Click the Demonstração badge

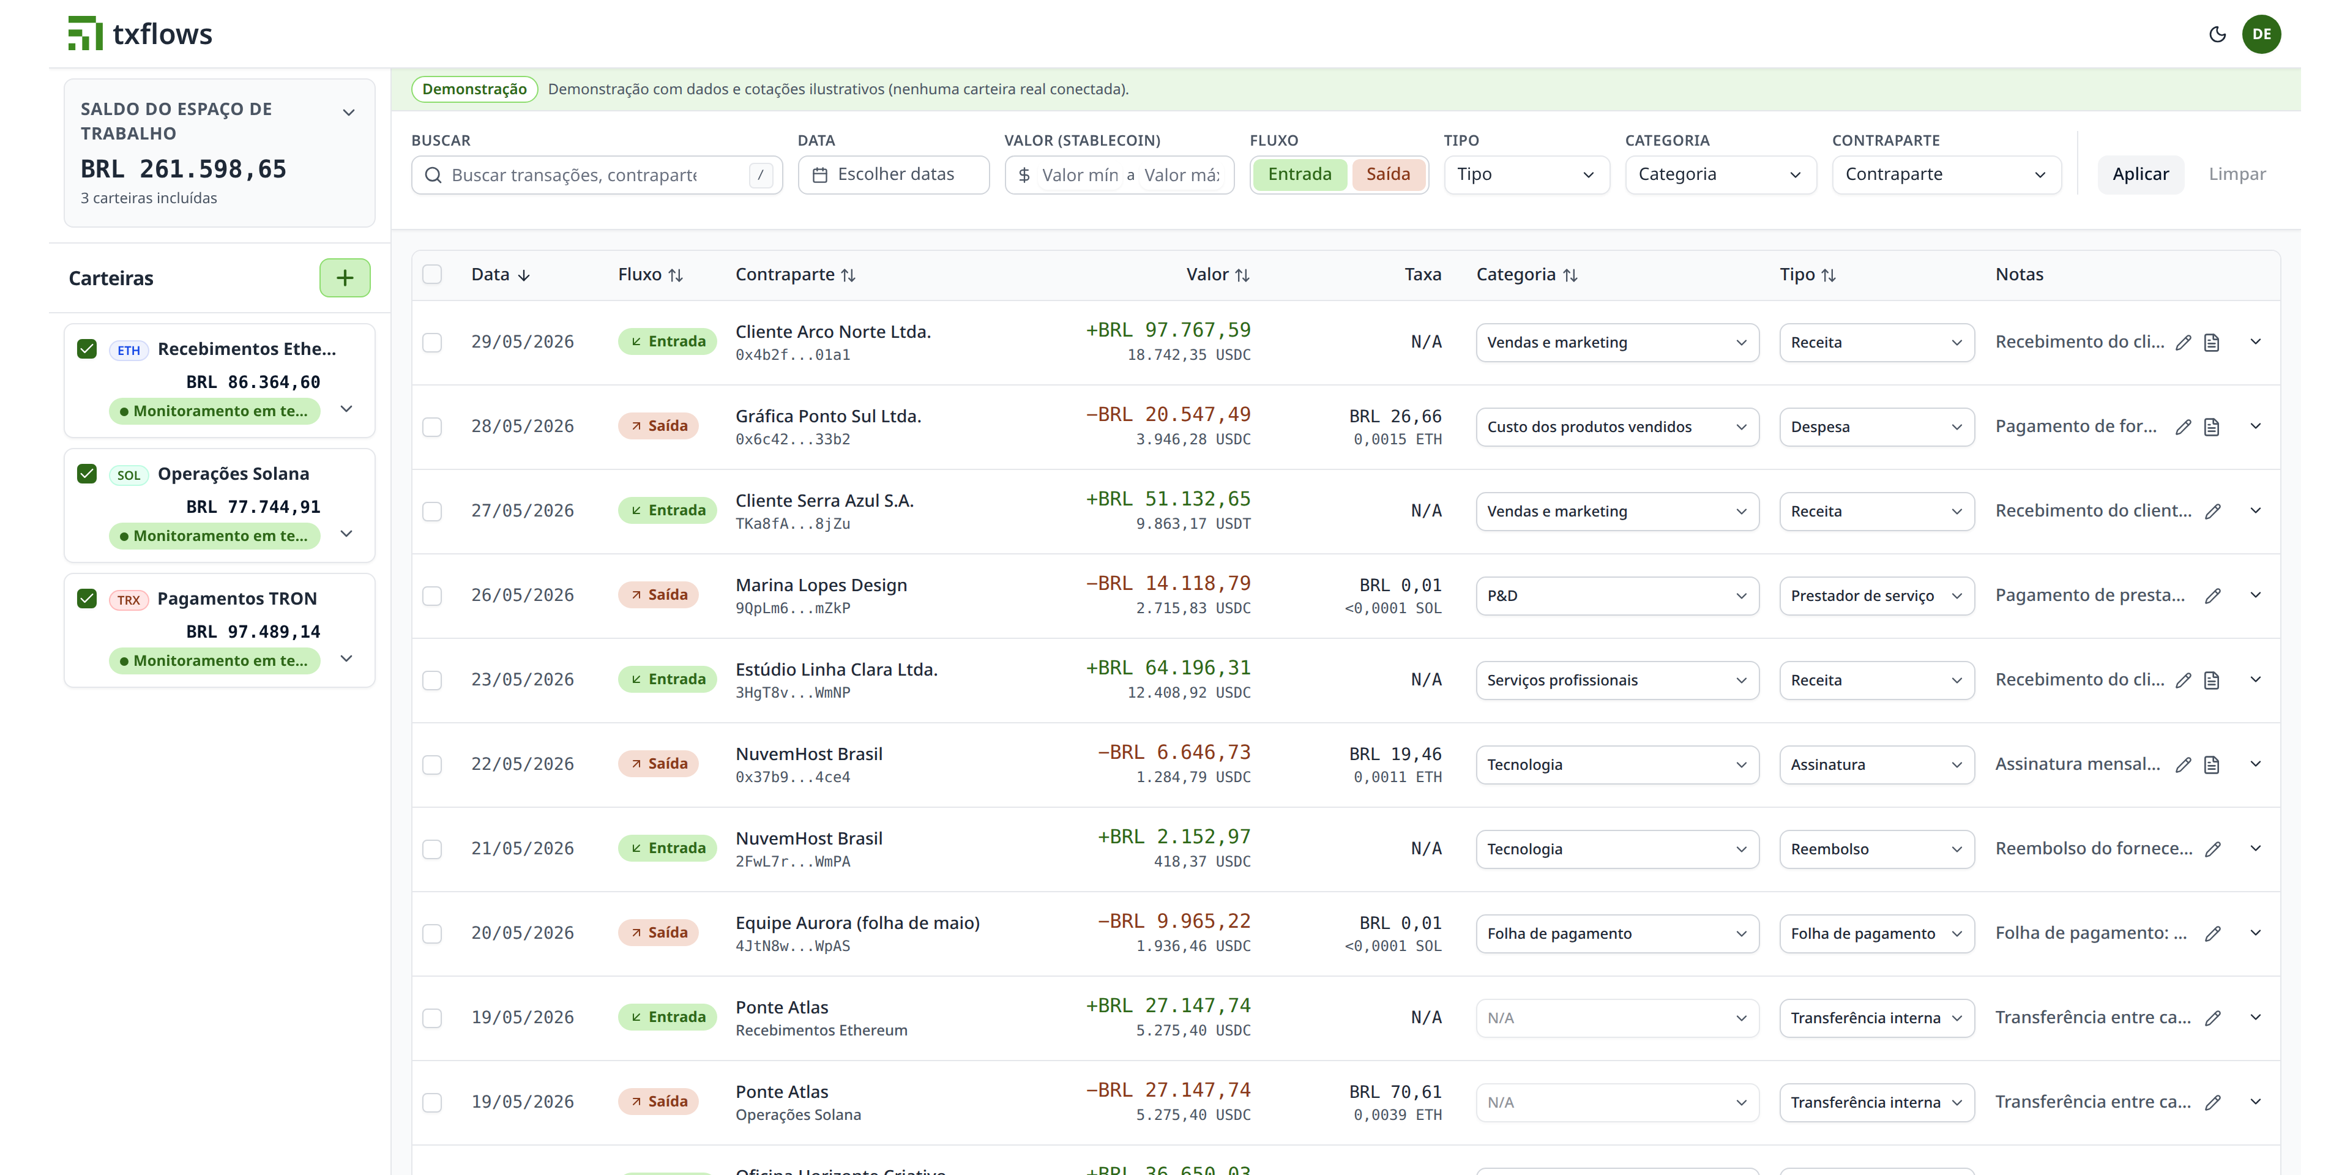(x=474, y=89)
